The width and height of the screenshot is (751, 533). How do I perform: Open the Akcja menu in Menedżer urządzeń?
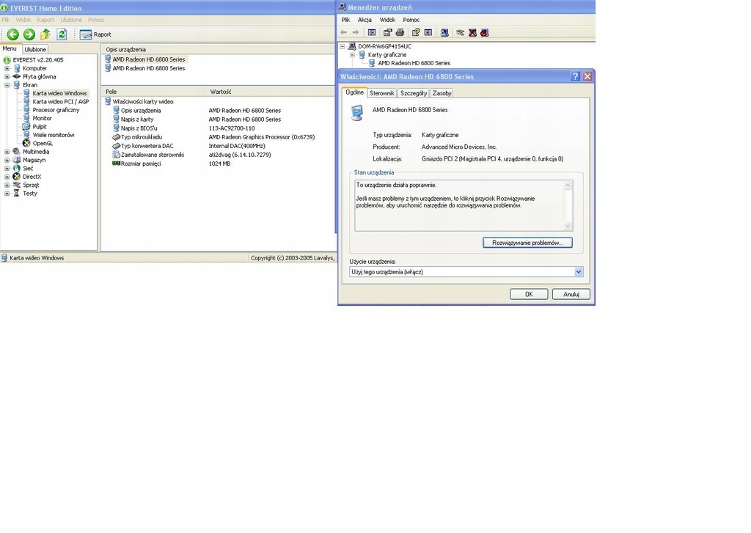tap(364, 20)
